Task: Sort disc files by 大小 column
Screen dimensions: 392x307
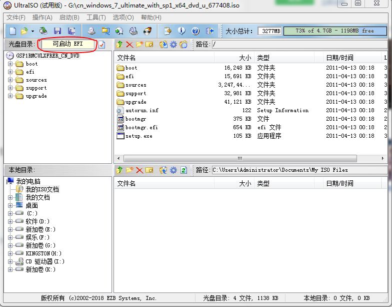Action: [x=234, y=58]
